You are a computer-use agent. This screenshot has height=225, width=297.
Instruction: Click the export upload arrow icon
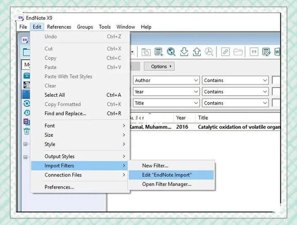[x=197, y=52]
